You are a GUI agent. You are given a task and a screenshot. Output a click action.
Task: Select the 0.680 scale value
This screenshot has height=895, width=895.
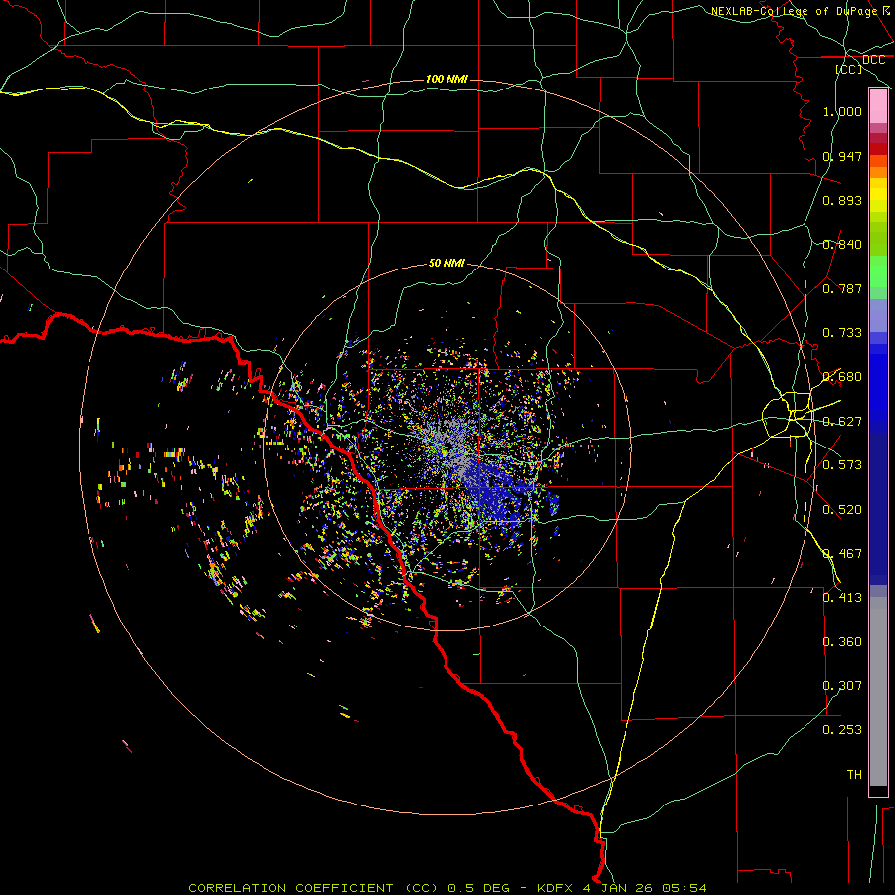click(842, 377)
